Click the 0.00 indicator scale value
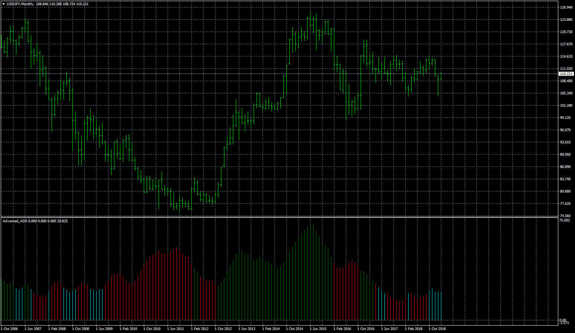 (x=563, y=320)
